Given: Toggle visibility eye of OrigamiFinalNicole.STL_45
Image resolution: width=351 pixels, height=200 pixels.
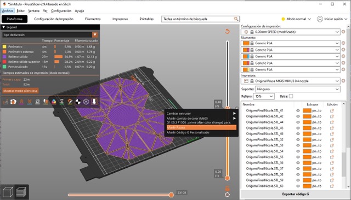Looking at the screenshot, I should pos(298,128).
